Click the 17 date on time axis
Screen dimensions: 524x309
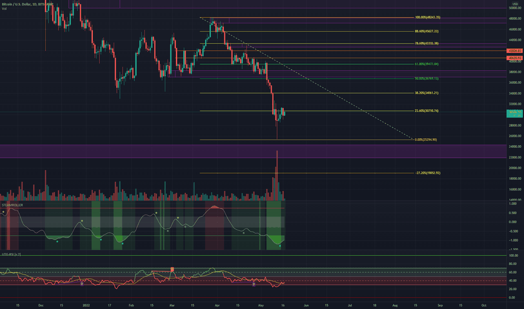click(x=109, y=305)
